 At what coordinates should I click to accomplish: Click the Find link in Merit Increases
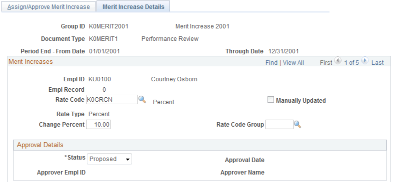click(271, 63)
